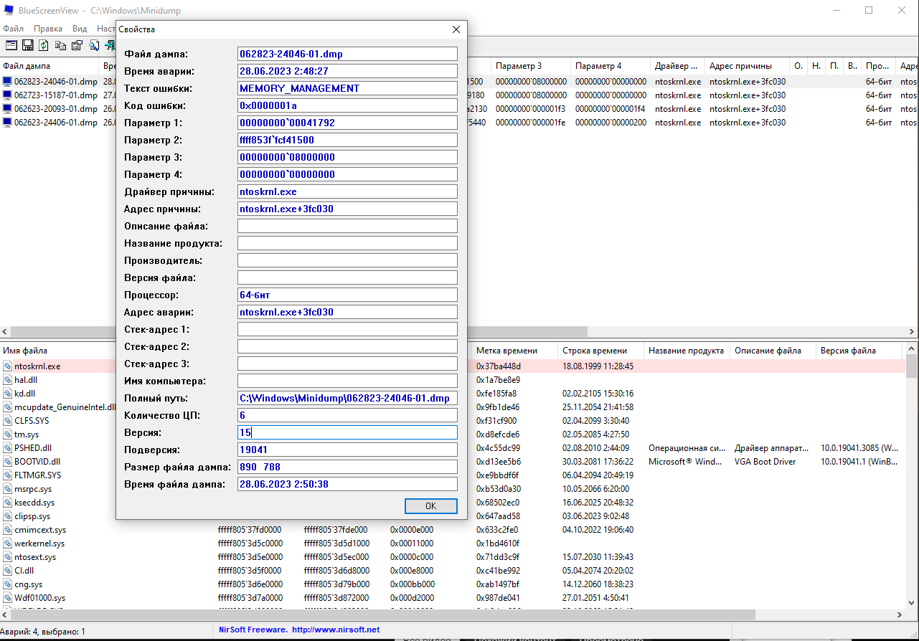Open the Вид menu
This screenshot has height=641, width=919.
(80, 29)
